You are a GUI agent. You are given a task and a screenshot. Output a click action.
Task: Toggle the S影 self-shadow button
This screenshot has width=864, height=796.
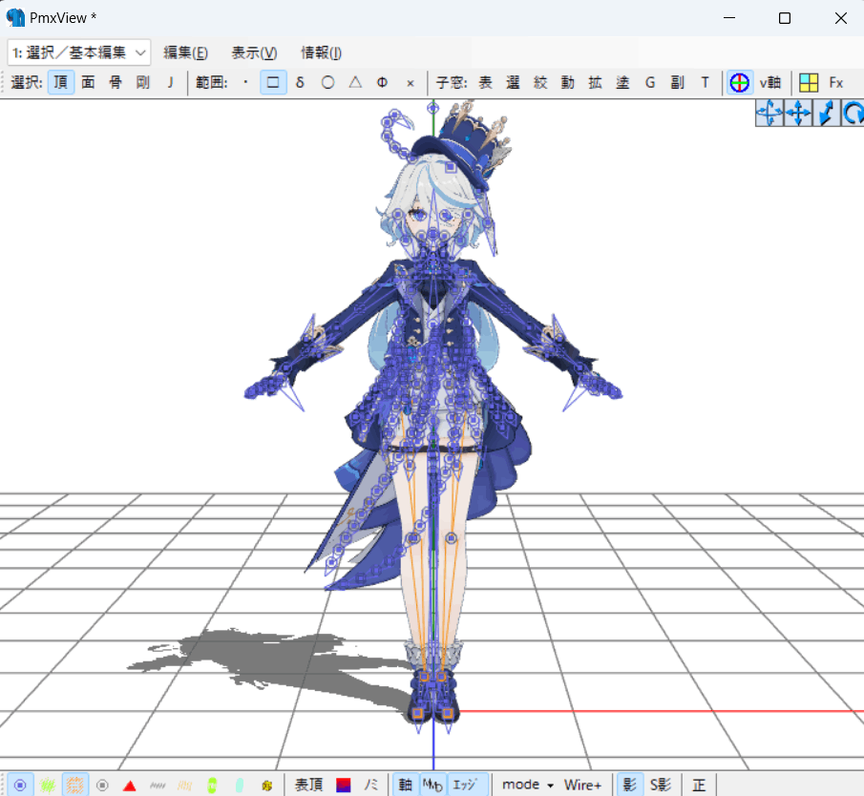pos(660,785)
